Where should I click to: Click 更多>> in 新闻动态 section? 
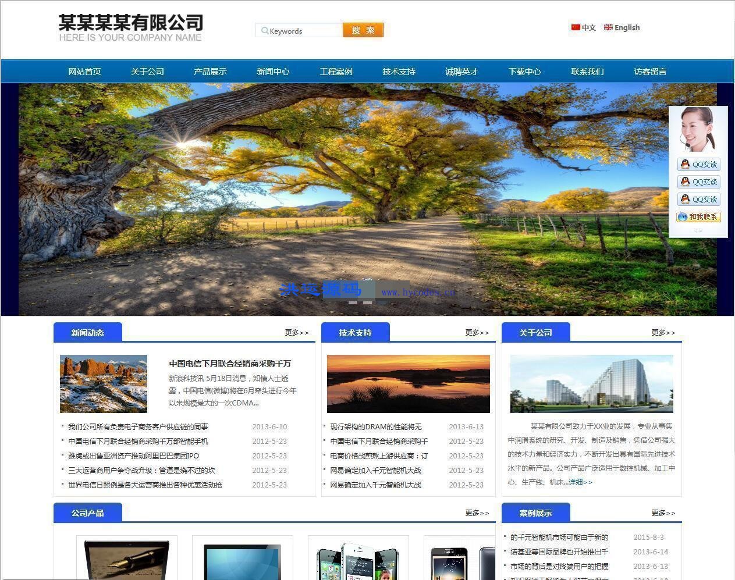pos(297,333)
